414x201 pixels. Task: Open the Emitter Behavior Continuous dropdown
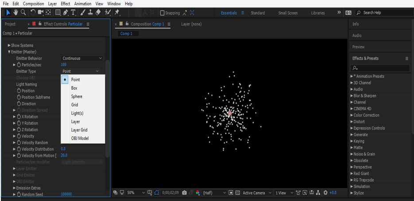coord(82,58)
